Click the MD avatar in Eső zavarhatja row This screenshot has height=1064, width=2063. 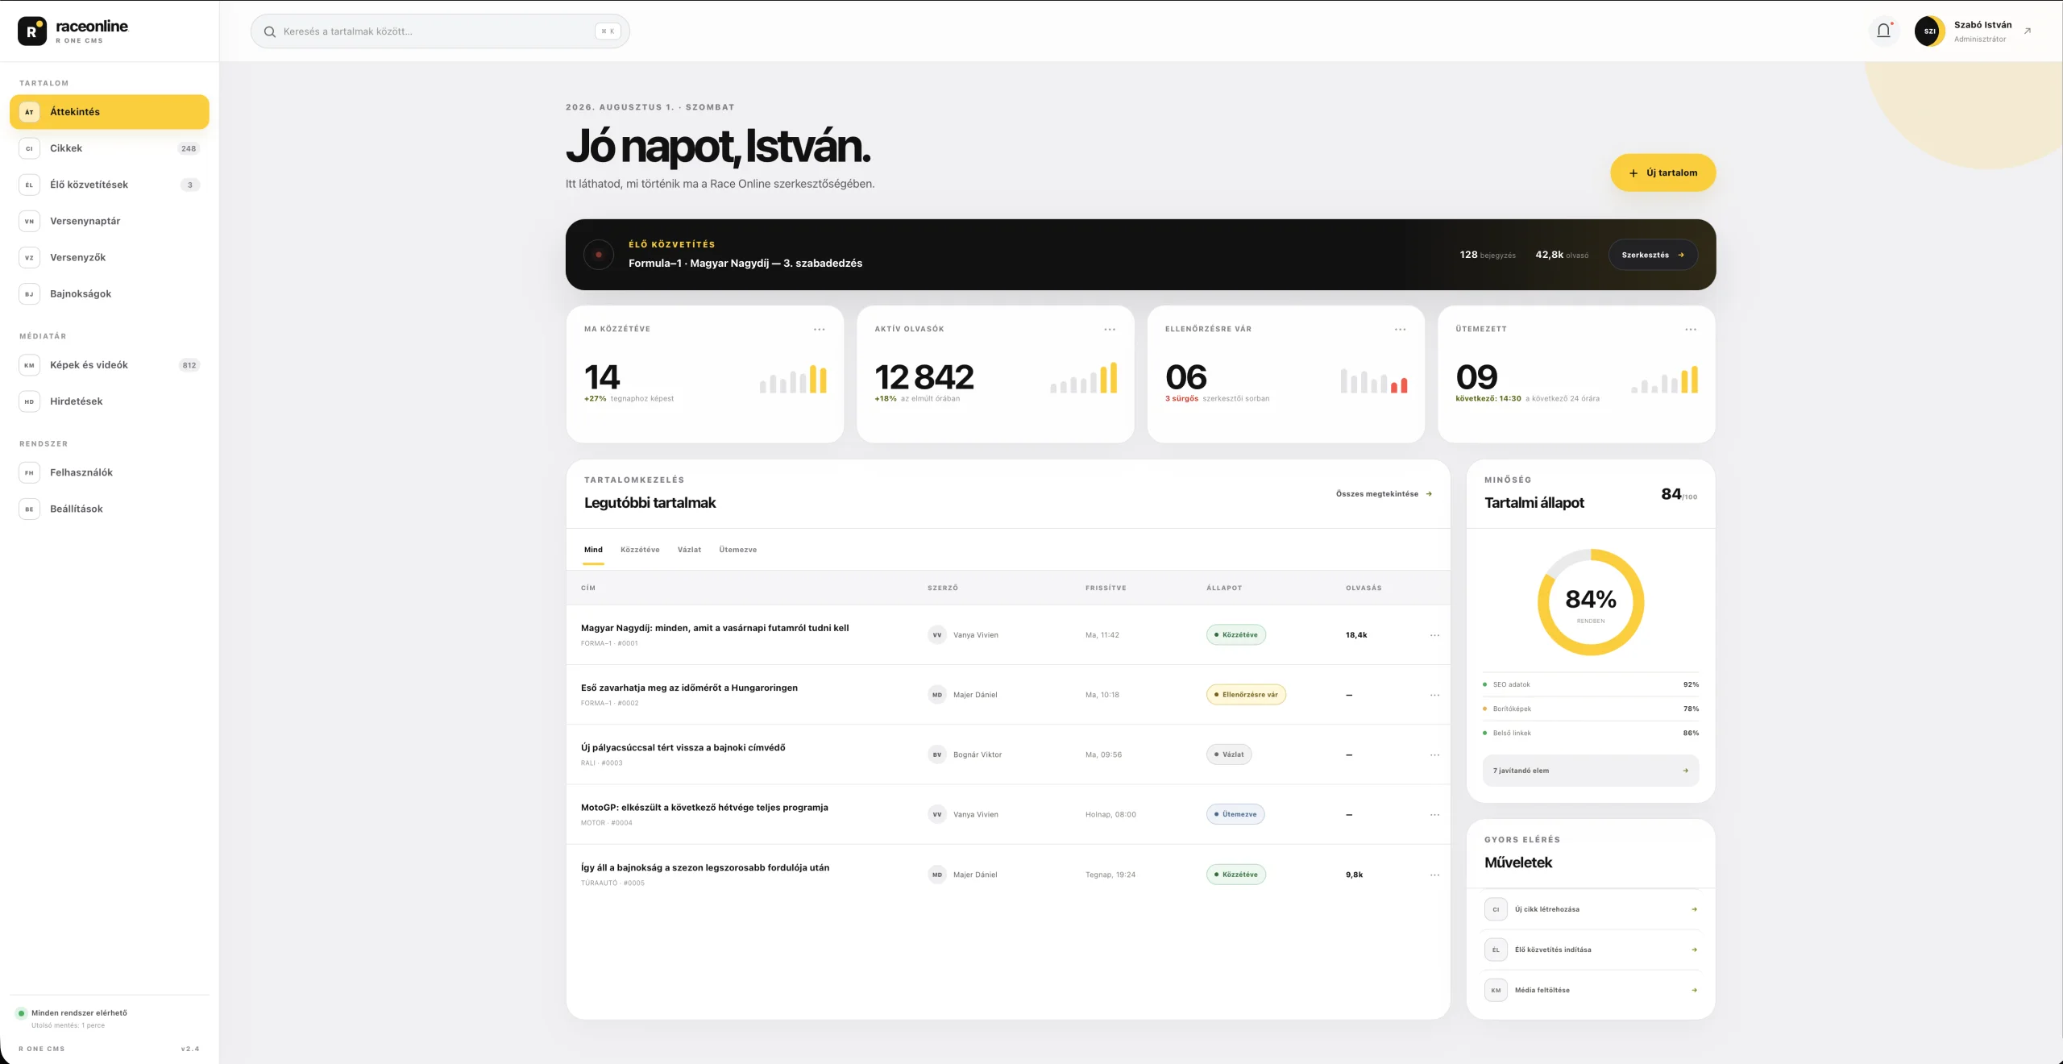tap(936, 695)
